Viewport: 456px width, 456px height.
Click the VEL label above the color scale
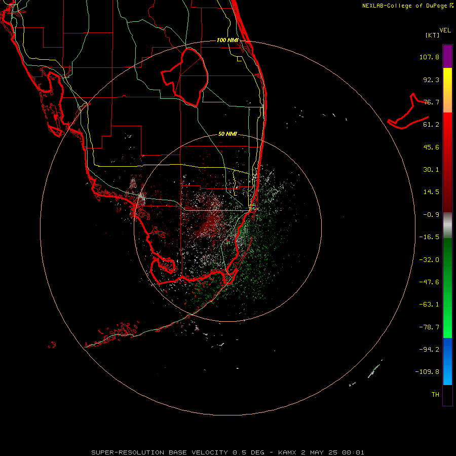445,30
